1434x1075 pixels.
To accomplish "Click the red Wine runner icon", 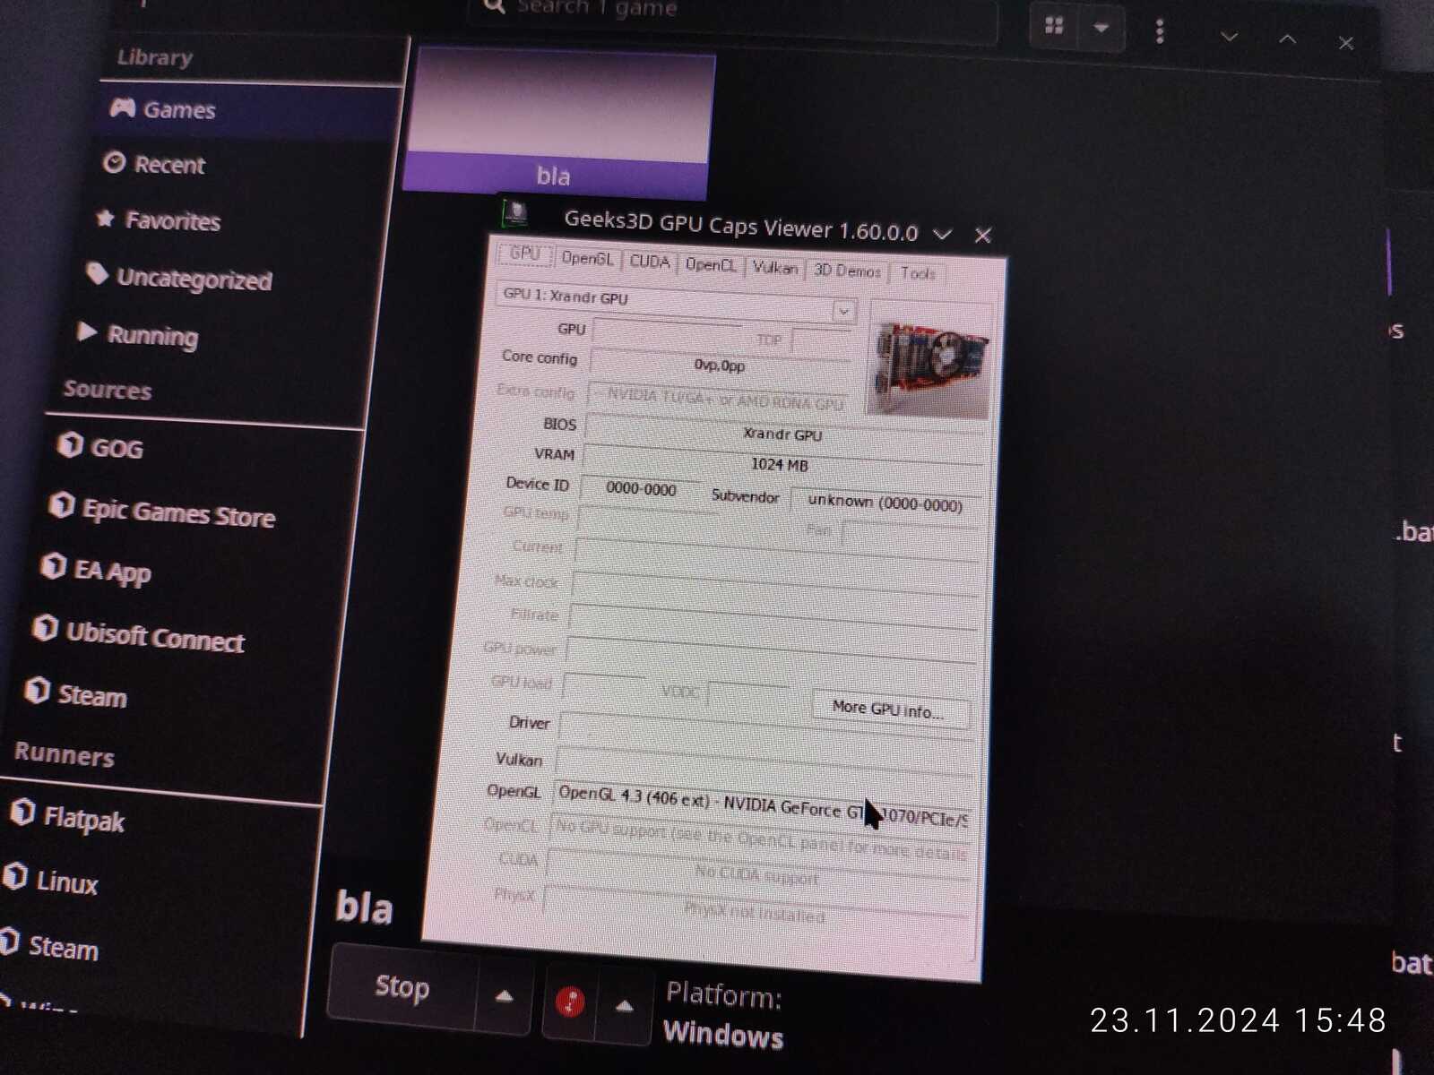I will 570,1002.
